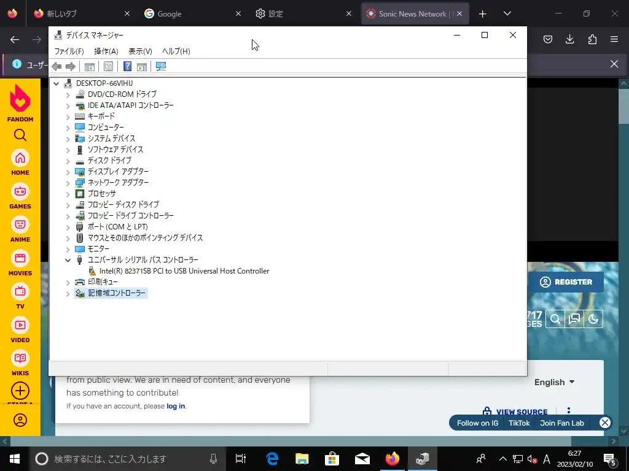Click Show/Hide console tree toolbar icon
This screenshot has width=629, height=471.
coord(90,66)
